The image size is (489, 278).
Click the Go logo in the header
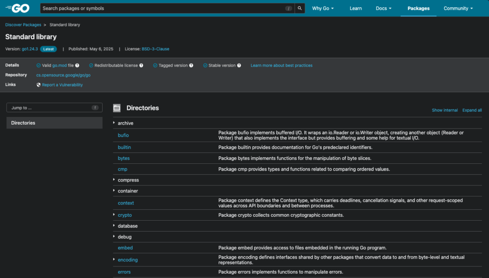click(x=18, y=9)
